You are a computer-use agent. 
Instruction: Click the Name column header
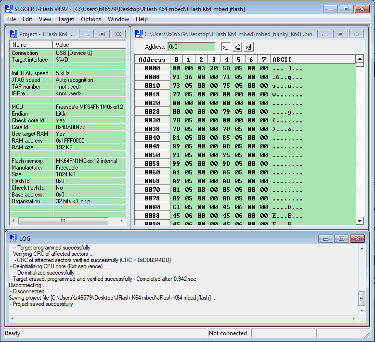(x=31, y=45)
